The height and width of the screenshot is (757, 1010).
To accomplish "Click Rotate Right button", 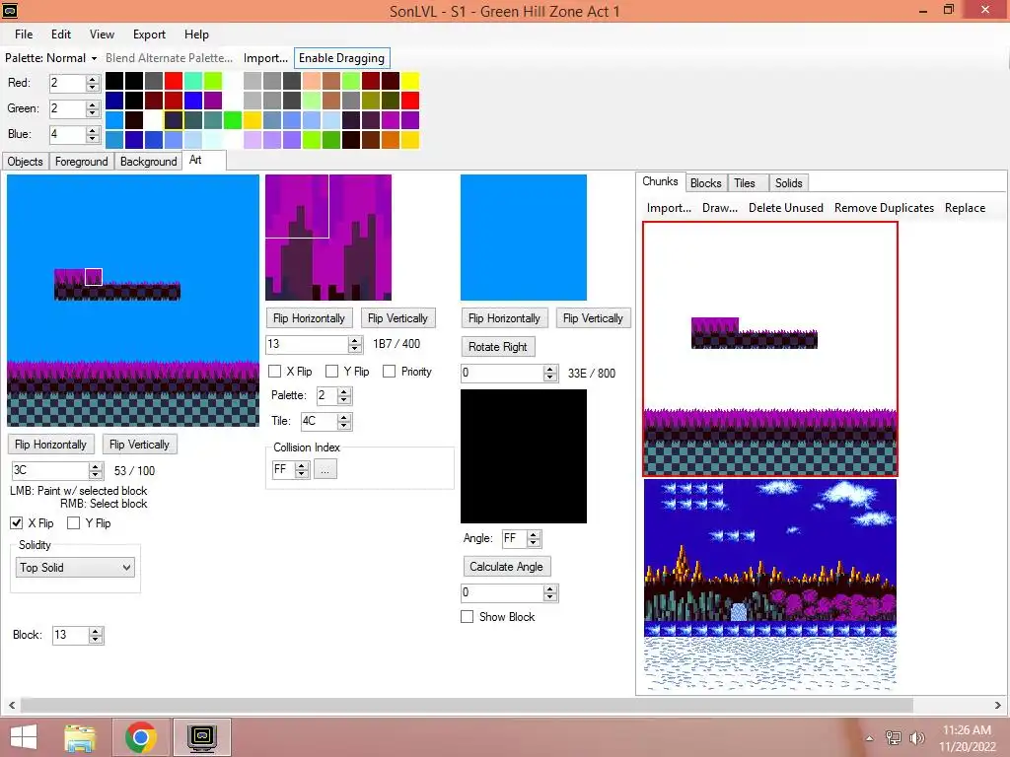I will pyautogui.click(x=497, y=347).
